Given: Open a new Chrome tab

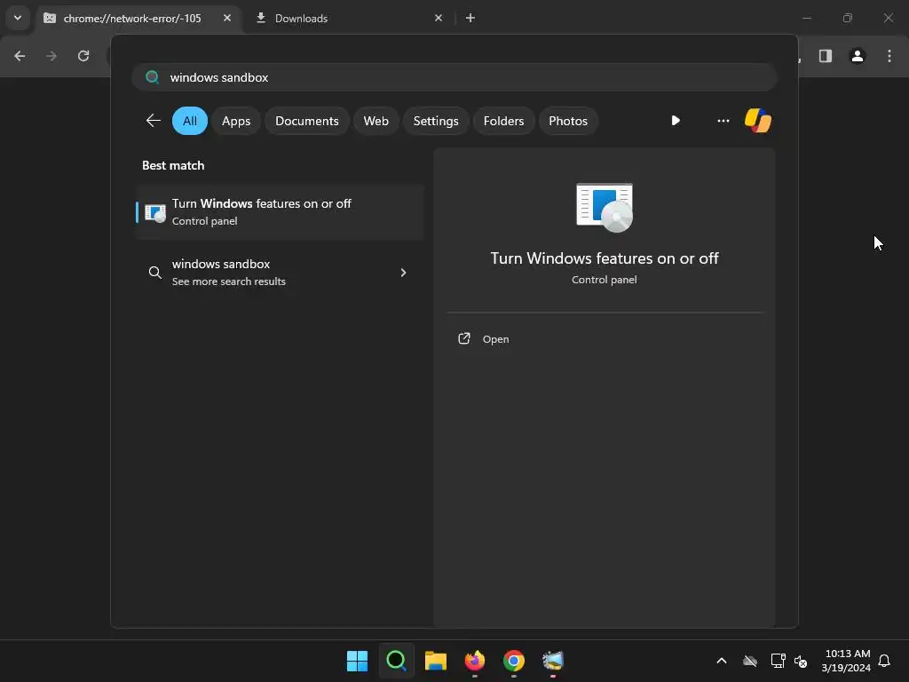Looking at the screenshot, I should pyautogui.click(x=470, y=18).
